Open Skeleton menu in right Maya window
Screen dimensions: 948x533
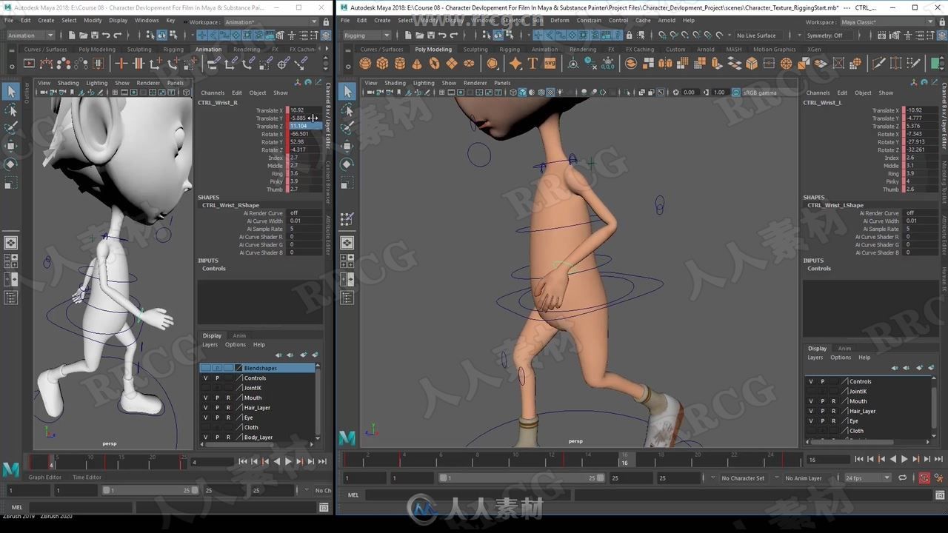click(515, 21)
